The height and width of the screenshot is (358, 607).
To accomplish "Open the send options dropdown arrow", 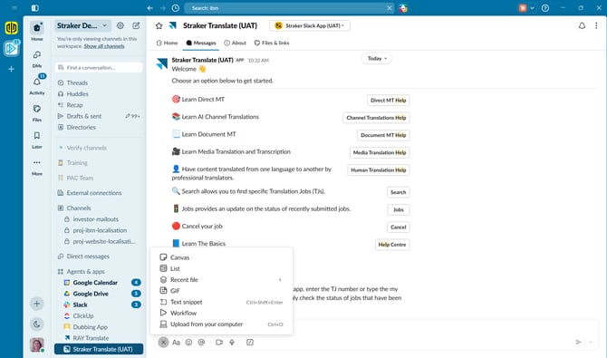I will coord(591,342).
